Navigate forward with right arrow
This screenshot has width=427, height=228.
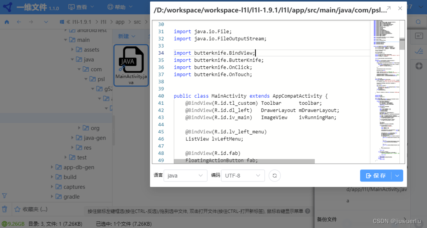[x=31, y=22]
